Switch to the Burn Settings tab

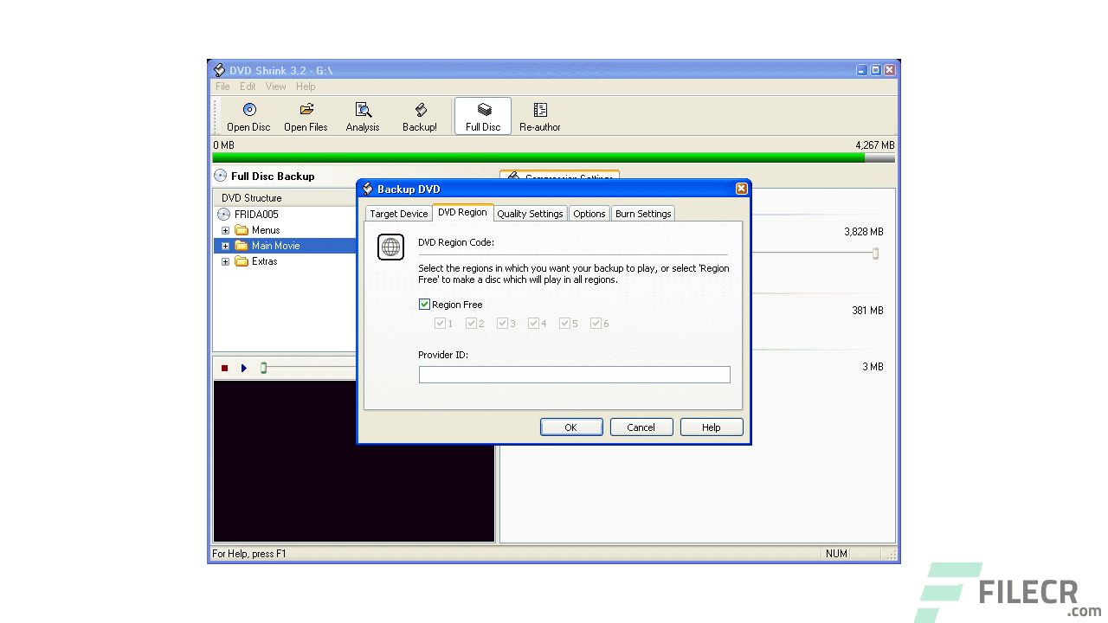coord(642,213)
